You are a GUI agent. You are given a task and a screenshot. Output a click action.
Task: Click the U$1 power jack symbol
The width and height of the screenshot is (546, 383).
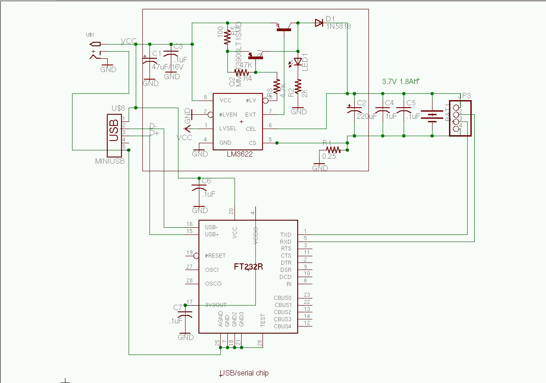(96, 50)
